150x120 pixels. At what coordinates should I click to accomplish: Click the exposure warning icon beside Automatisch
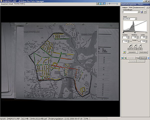coord(124,52)
